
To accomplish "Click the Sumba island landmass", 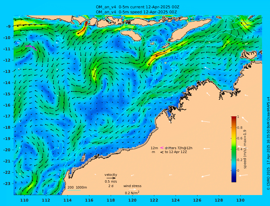I will (131, 35).
